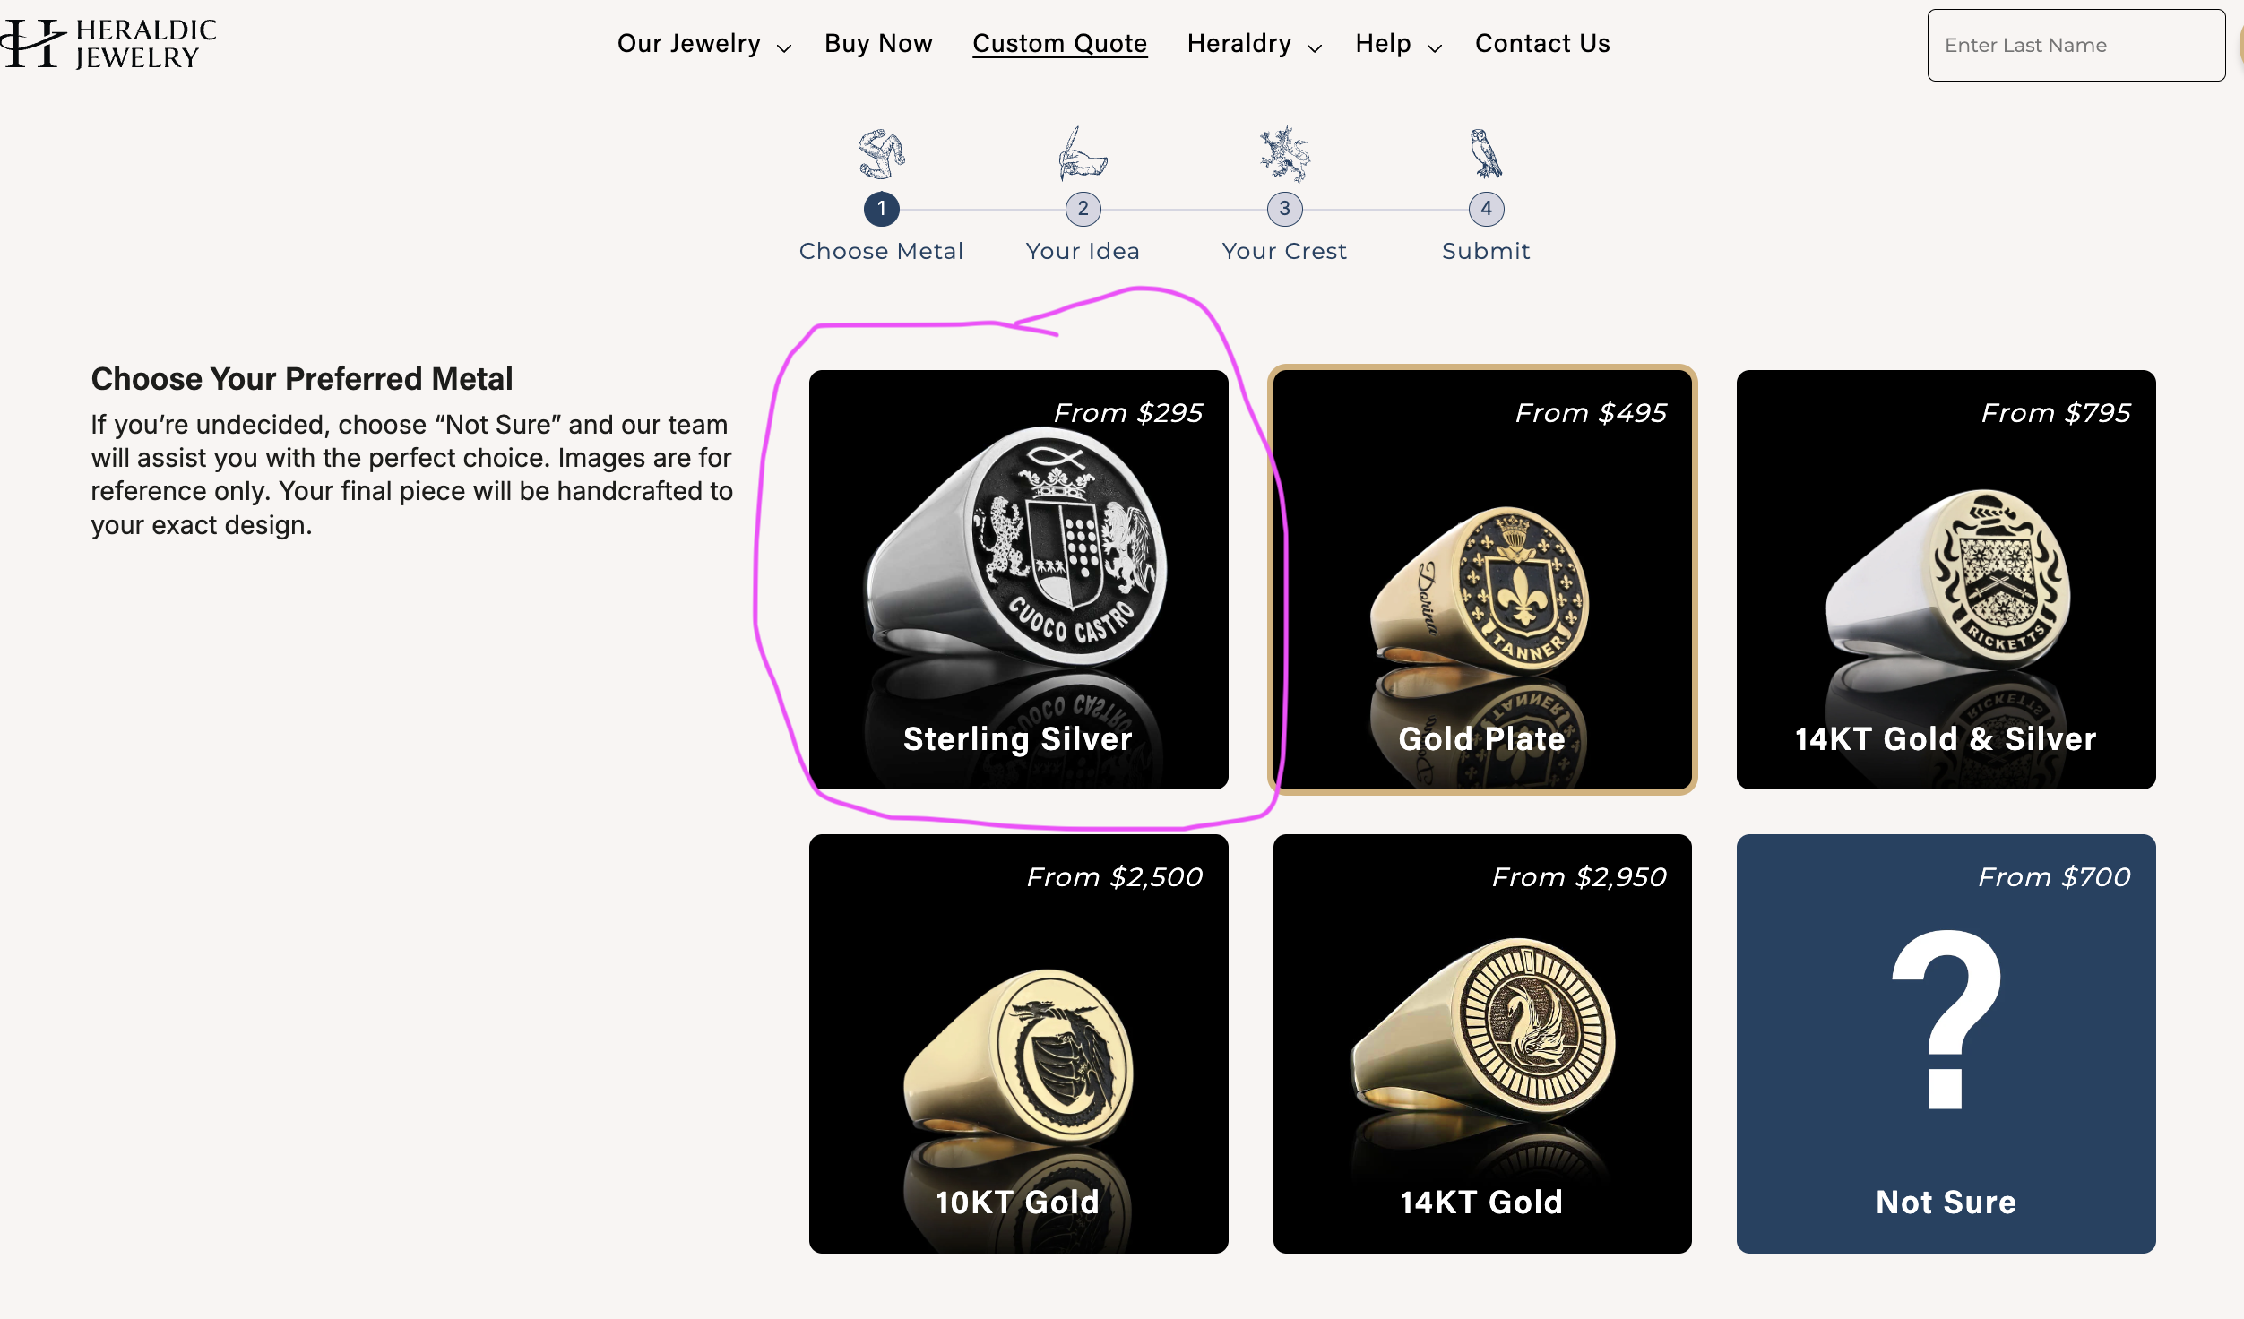Click the quill hand icon above Your Idea

[x=1083, y=154]
